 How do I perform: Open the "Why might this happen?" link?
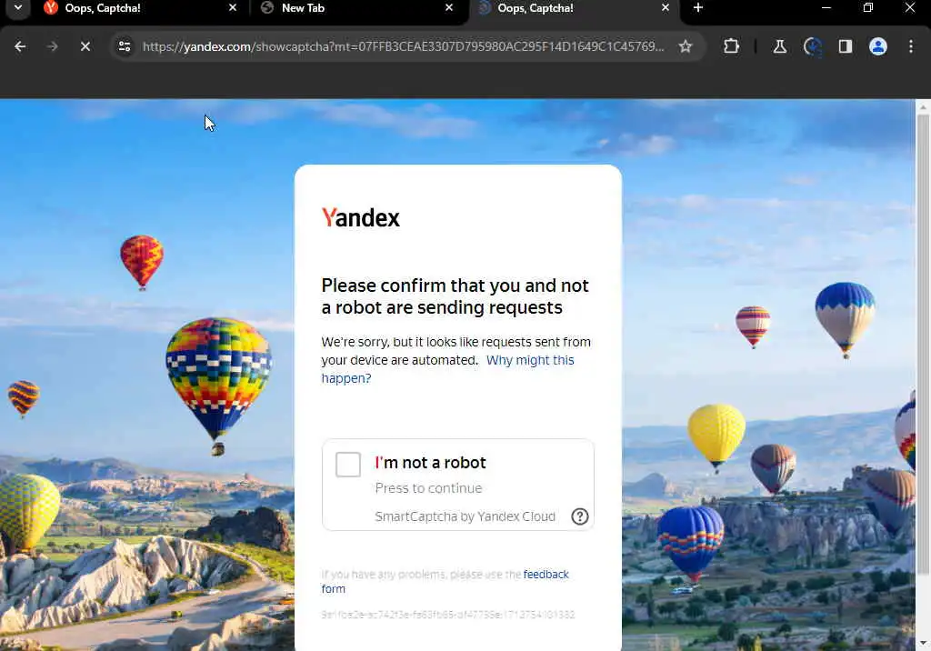[447, 369]
